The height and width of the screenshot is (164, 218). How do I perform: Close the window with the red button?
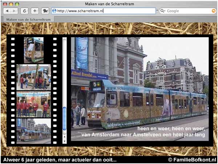point(5,4)
